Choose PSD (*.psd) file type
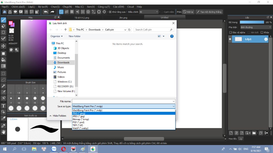 coord(124,122)
